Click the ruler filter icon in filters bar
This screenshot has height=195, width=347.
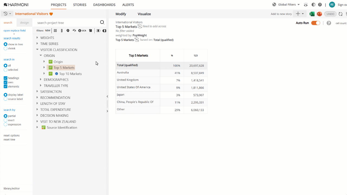[x=62, y=31]
